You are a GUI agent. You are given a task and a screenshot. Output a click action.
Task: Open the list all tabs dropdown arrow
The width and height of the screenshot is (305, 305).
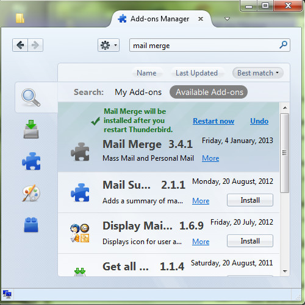click(227, 19)
